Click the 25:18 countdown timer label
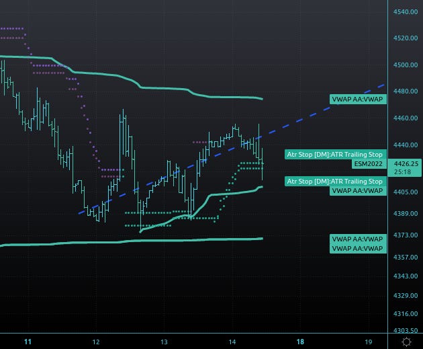This screenshot has height=349, width=423. click(402, 171)
